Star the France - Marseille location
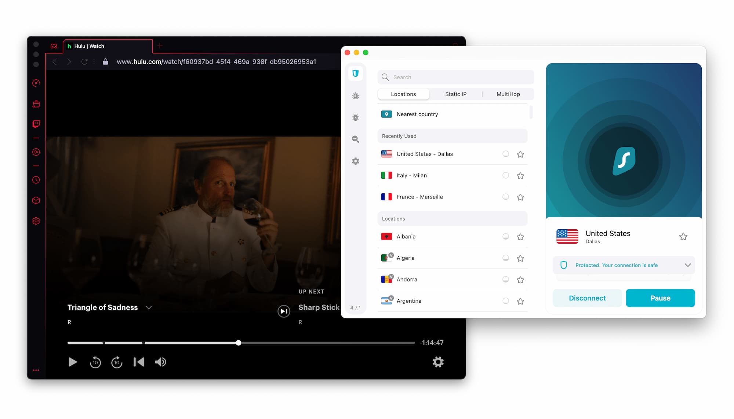Screen dimensions: 734x419 tap(520, 197)
